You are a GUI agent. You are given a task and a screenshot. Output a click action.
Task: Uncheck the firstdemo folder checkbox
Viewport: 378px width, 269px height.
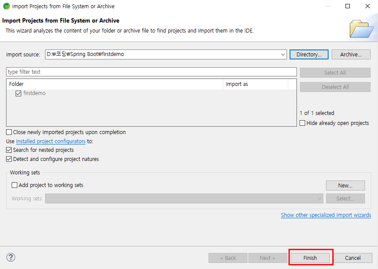[18, 93]
